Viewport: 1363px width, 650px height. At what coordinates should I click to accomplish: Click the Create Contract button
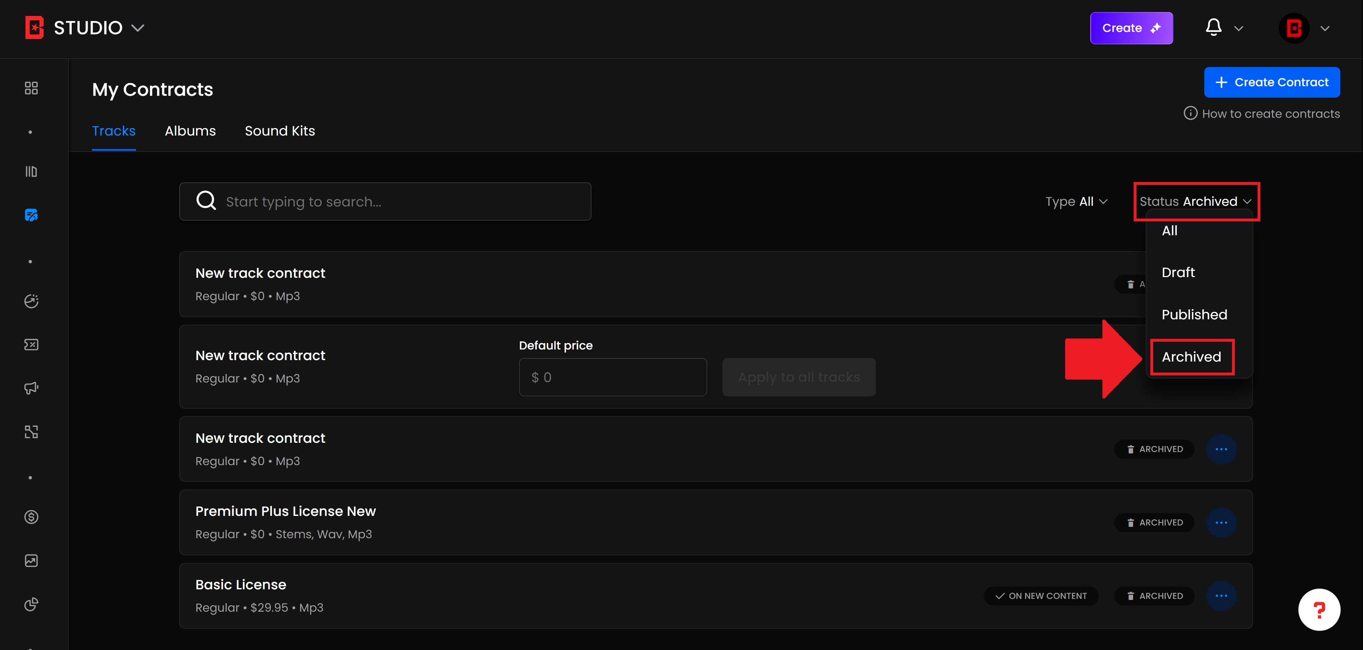pyautogui.click(x=1271, y=82)
